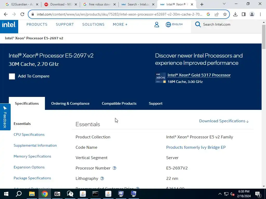Click the page vertical scrollbar thumb
This screenshot has width=266, height=199.
click(x=264, y=37)
